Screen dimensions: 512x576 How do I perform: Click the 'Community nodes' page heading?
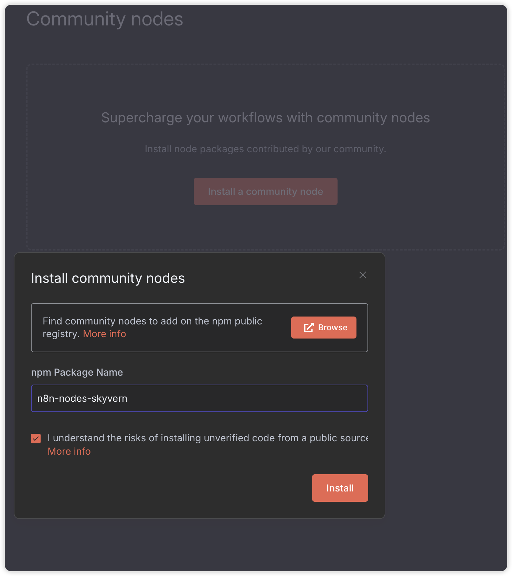click(x=105, y=19)
